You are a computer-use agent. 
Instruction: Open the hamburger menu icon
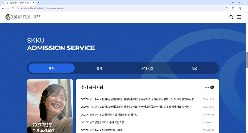pyautogui.click(x=239, y=17)
